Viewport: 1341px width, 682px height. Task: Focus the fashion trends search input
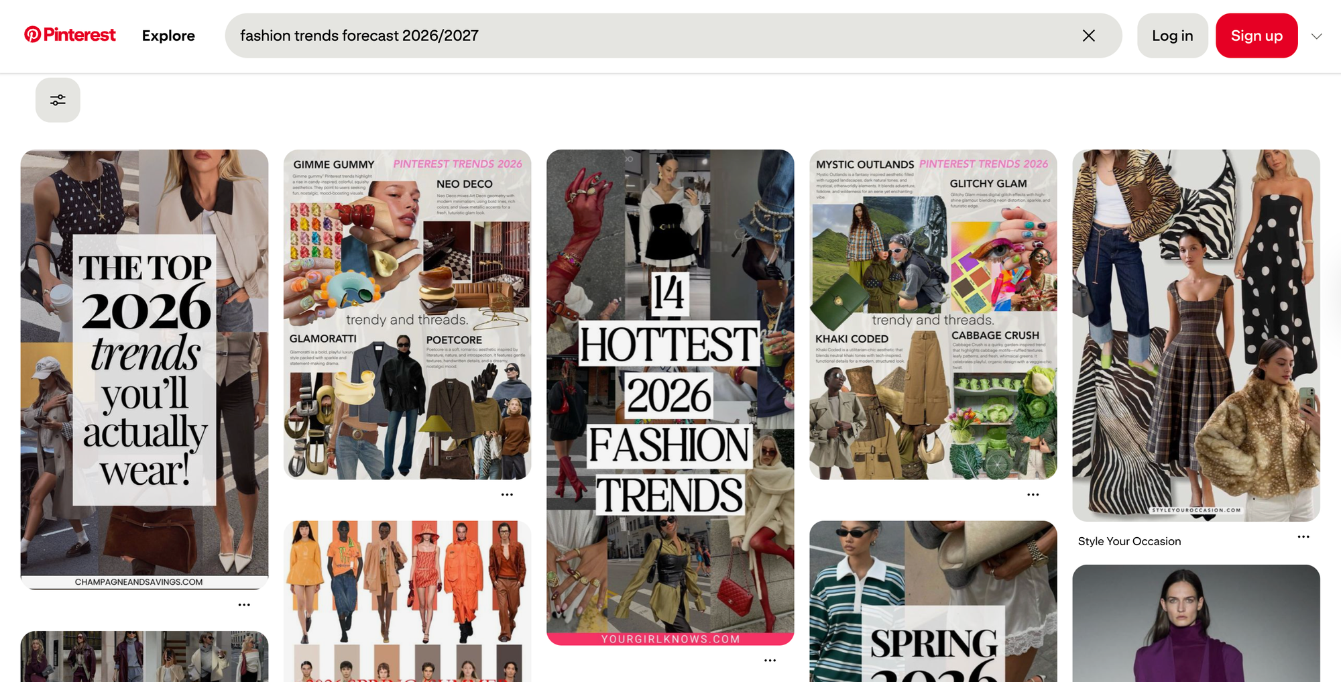click(644, 36)
